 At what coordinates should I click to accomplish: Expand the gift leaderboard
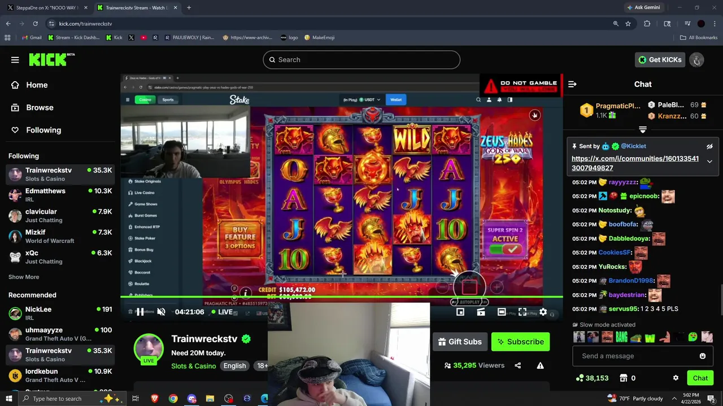click(643, 130)
